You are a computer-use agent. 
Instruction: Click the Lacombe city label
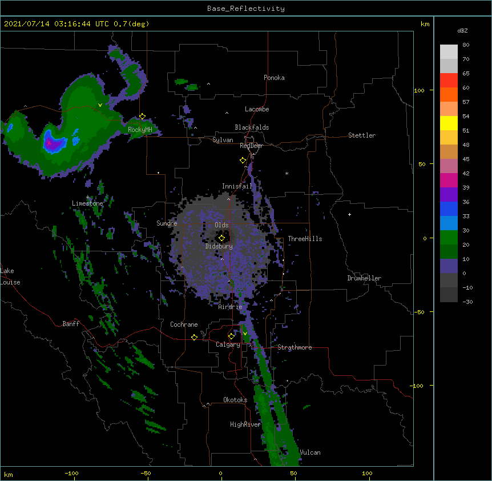tap(257, 109)
